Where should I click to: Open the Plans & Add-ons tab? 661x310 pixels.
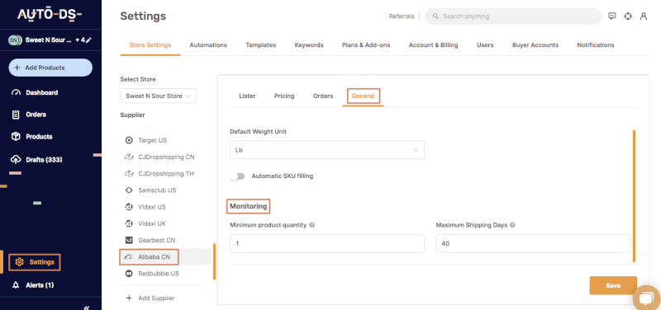366,45
